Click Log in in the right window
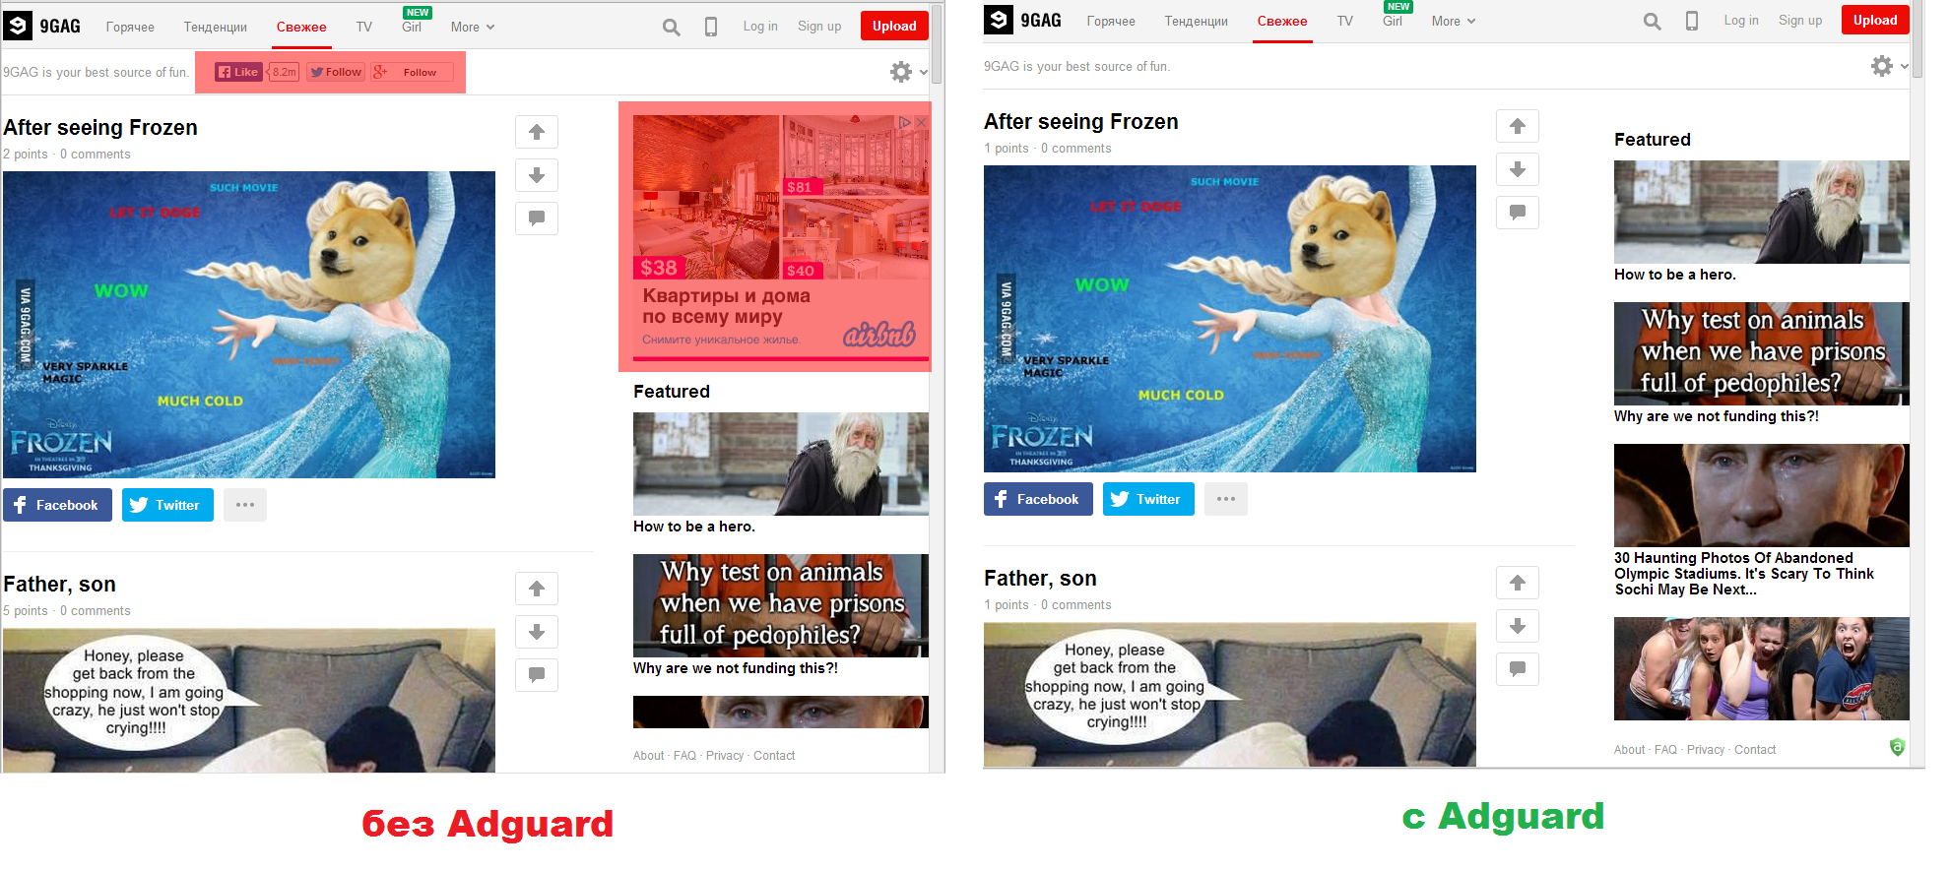Image resolution: width=1950 pixels, height=870 pixels. point(1741,21)
